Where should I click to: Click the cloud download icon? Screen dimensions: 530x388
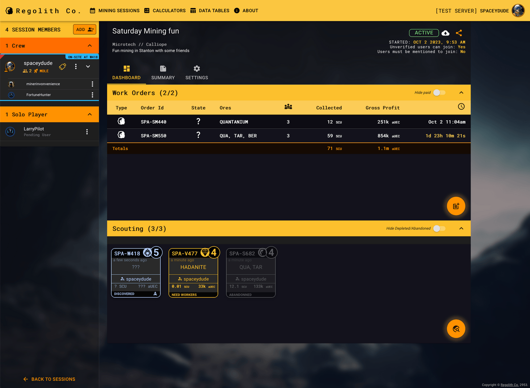click(x=446, y=33)
